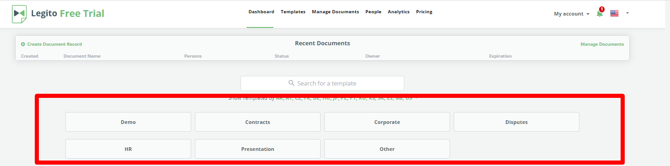This screenshot has width=670, height=166.
Task: Open the language selector arrow
Action: point(627,13)
